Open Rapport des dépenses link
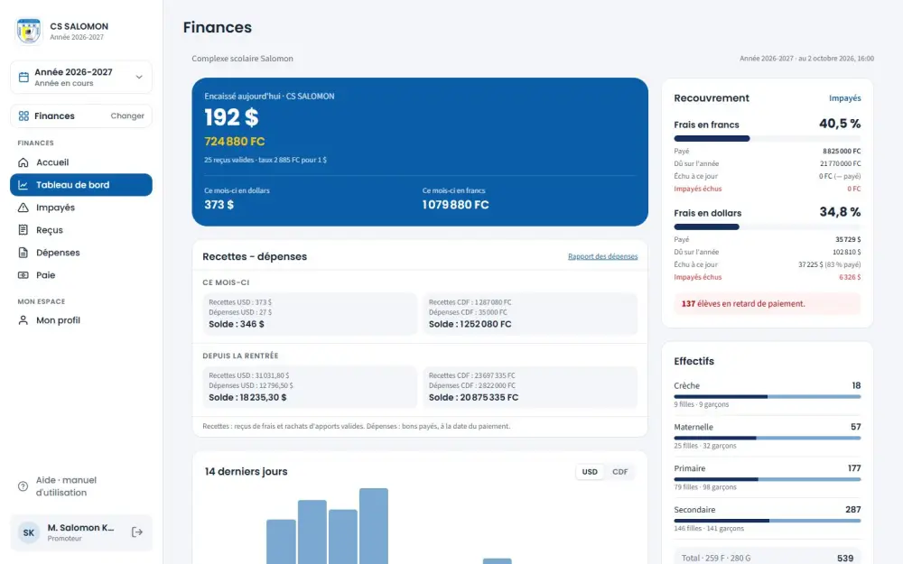 (x=602, y=256)
